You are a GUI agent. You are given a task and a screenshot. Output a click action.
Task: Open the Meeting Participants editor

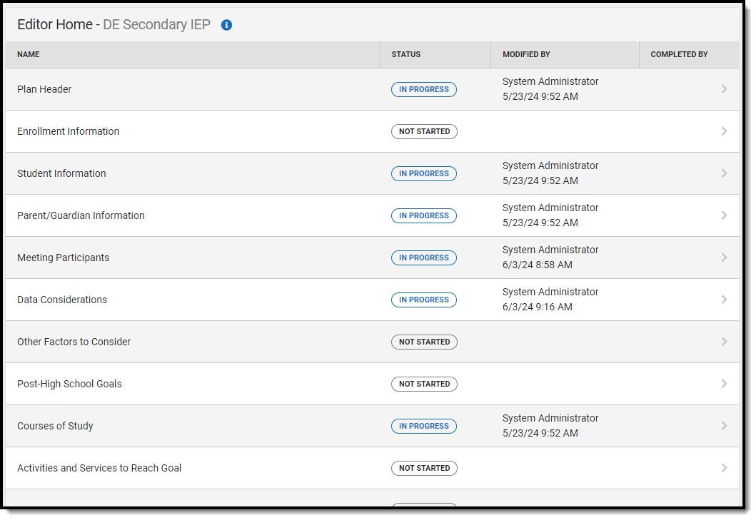pos(63,258)
